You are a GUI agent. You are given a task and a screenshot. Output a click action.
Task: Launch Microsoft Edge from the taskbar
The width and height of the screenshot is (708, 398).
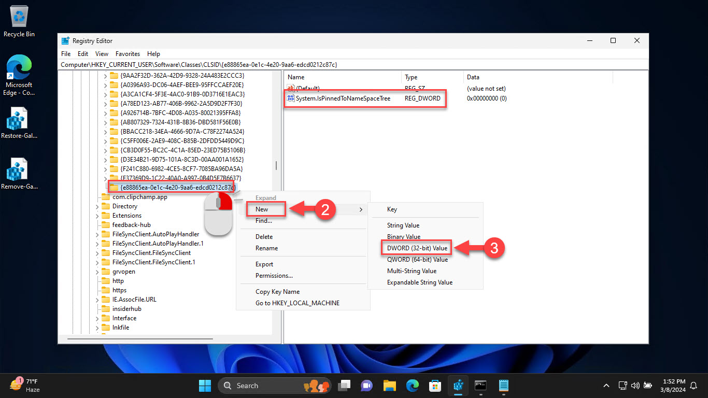(413, 386)
